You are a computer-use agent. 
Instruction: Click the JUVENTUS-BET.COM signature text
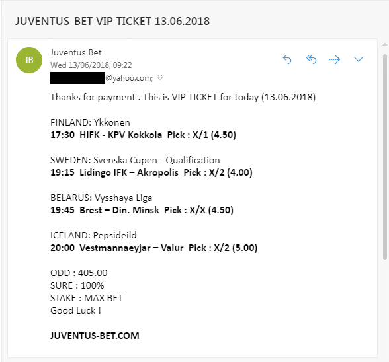[x=95, y=336]
